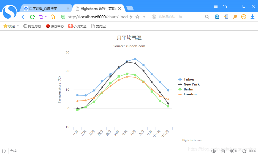The height and width of the screenshot is (154, 258).
Task: Expand the undo arrow dropdown
Action: (46, 17)
